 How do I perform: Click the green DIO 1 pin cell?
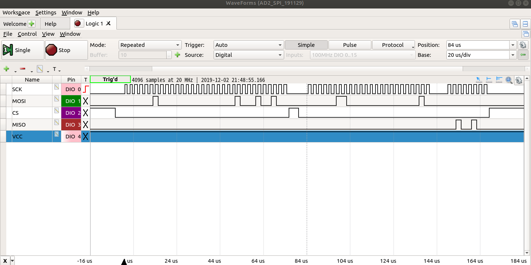[71, 101]
